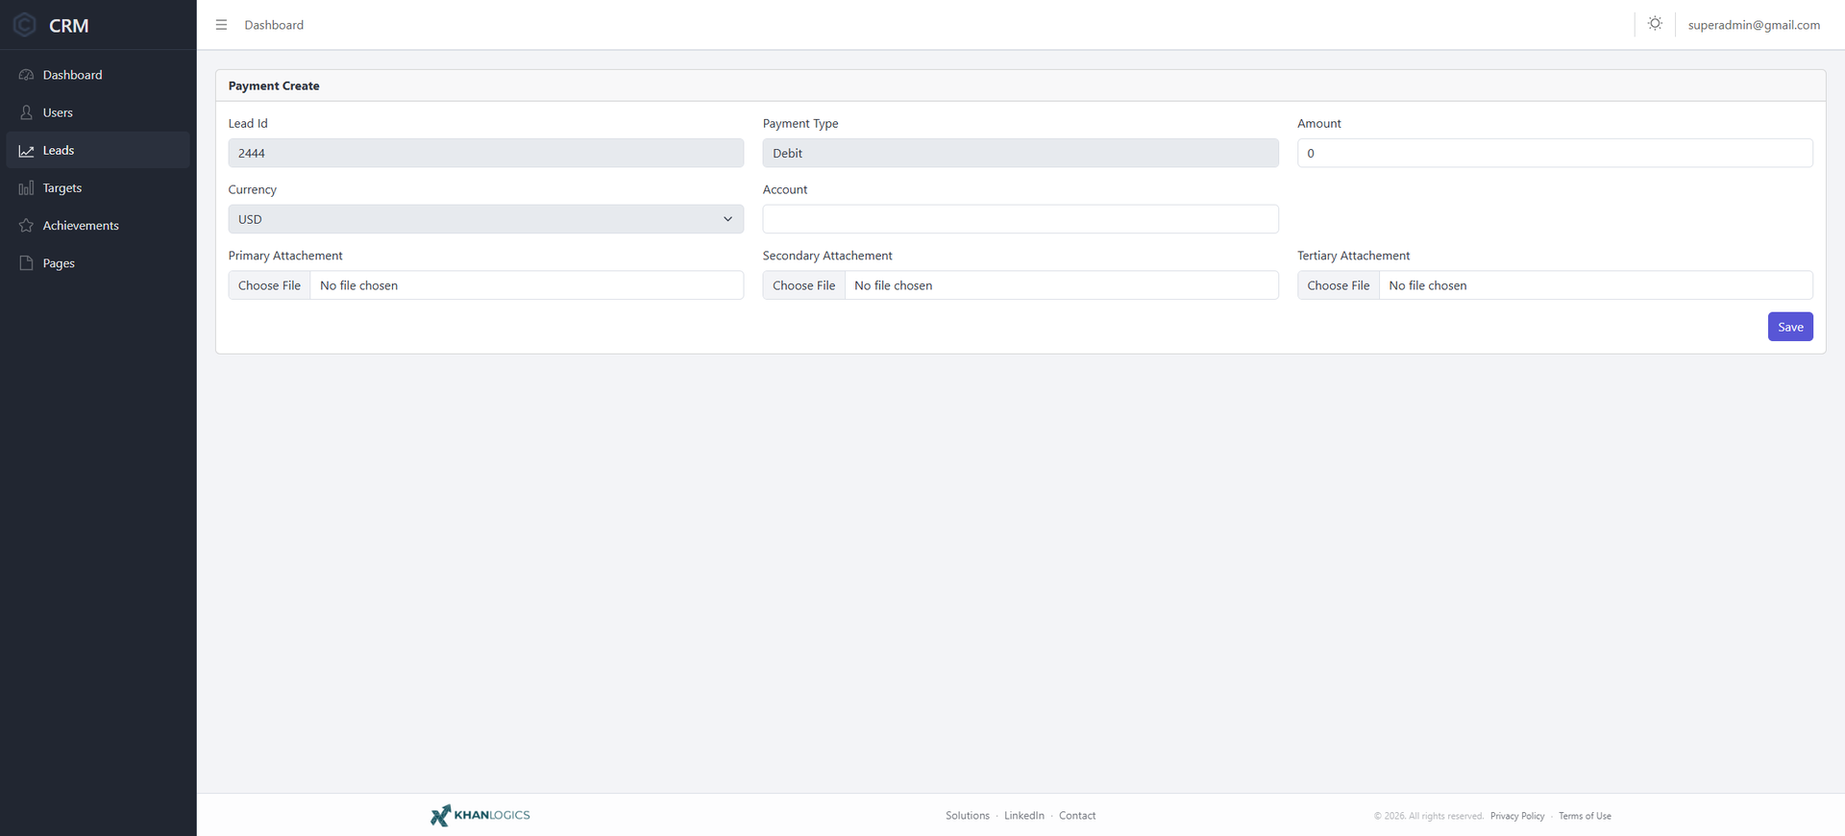Click the Targets bar chart icon
1845x836 pixels.
[26, 188]
